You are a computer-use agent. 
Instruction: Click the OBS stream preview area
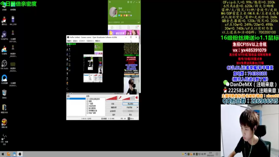pyautogui.click(x=103, y=68)
